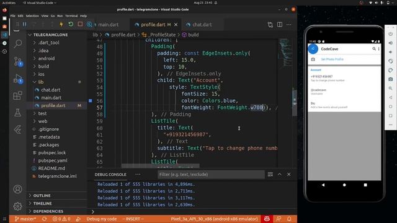This screenshot has width=397, height=223.
Task: Open Dart DevTools widget inspector icon
Action: point(89,25)
